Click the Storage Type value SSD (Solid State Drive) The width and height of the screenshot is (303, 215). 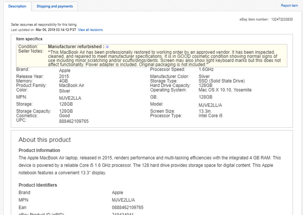coord(222,81)
